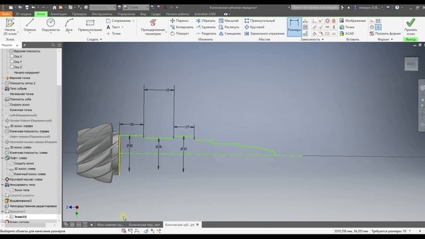Image resolution: width=425 pixels, height=239 pixels.
Task: Collapse the Лофт: слева tree node
Action: 3,158
